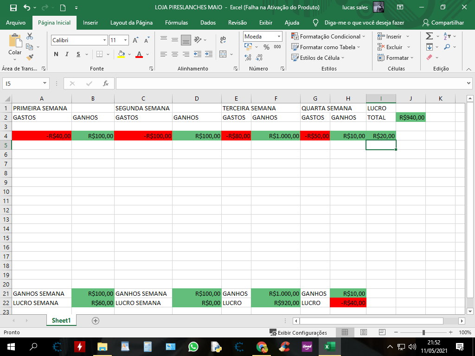Switch to the Fórmulas ribbon tab
Image resolution: width=475 pixels, height=356 pixels.
(176, 22)
